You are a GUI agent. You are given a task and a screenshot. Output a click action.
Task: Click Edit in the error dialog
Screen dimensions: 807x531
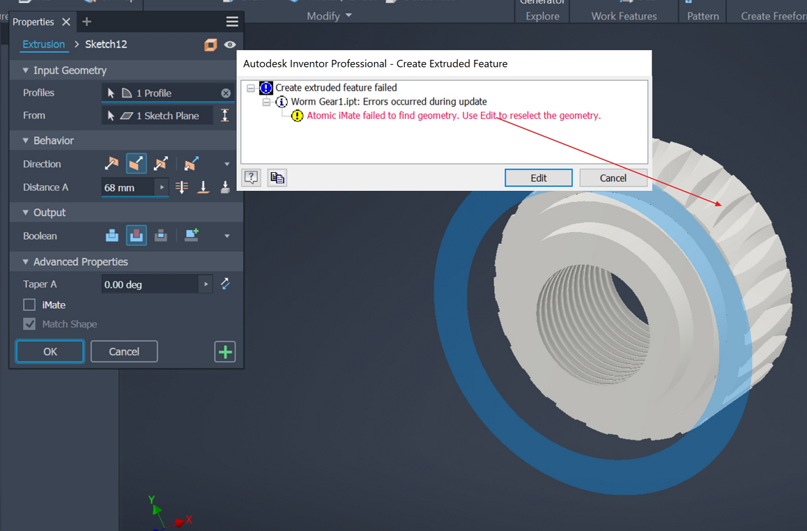(x=538, y=178)
